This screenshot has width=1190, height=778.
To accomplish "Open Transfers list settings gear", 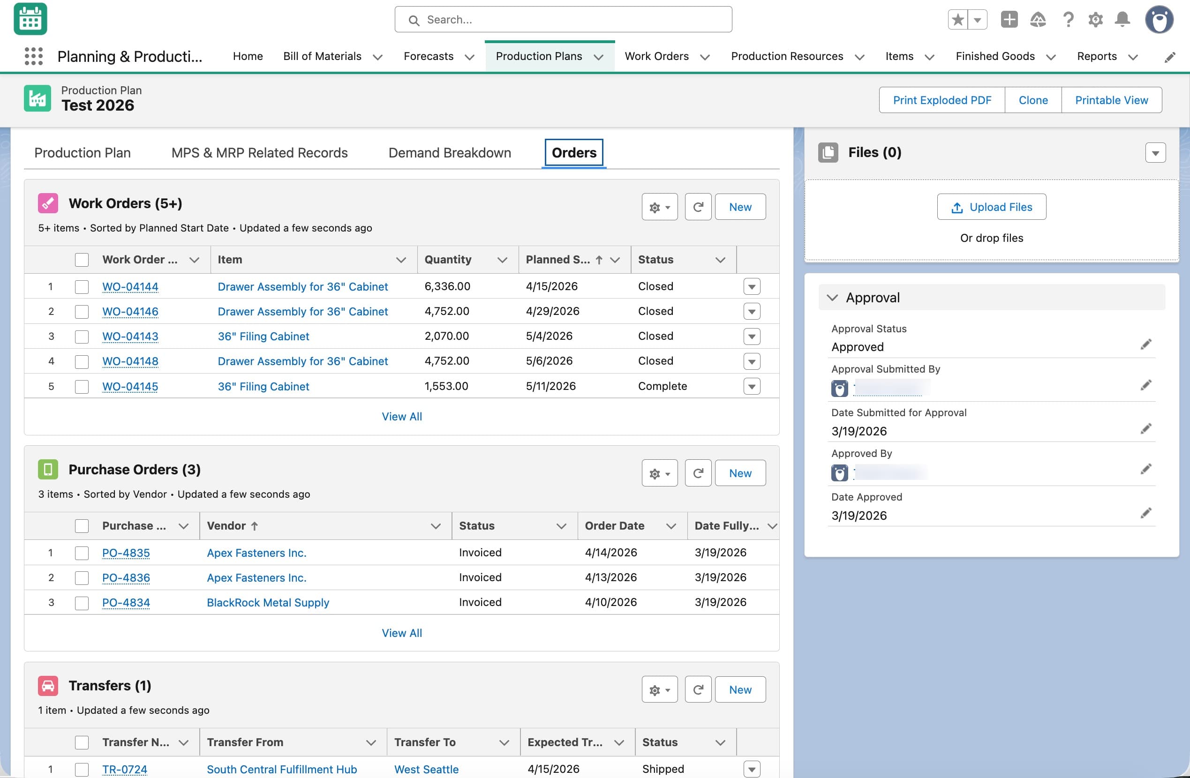I will tap(660, 689).
